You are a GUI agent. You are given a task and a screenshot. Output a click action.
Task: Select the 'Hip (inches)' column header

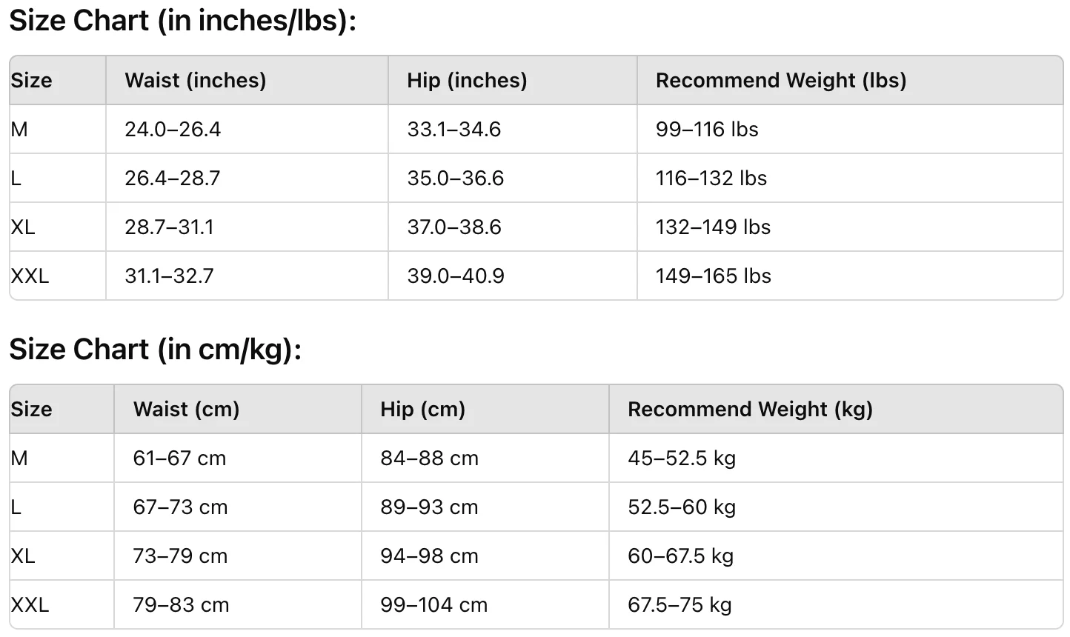[467, 80]
